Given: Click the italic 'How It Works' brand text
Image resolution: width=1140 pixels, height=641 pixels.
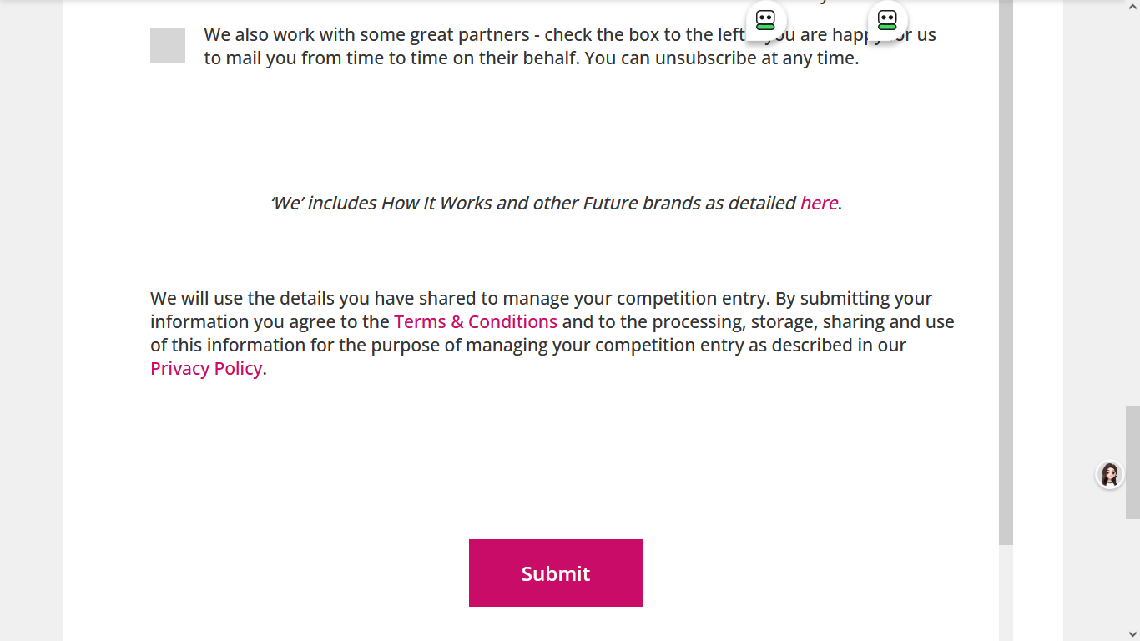Looking at the screenshot, I should pos(436,203).
